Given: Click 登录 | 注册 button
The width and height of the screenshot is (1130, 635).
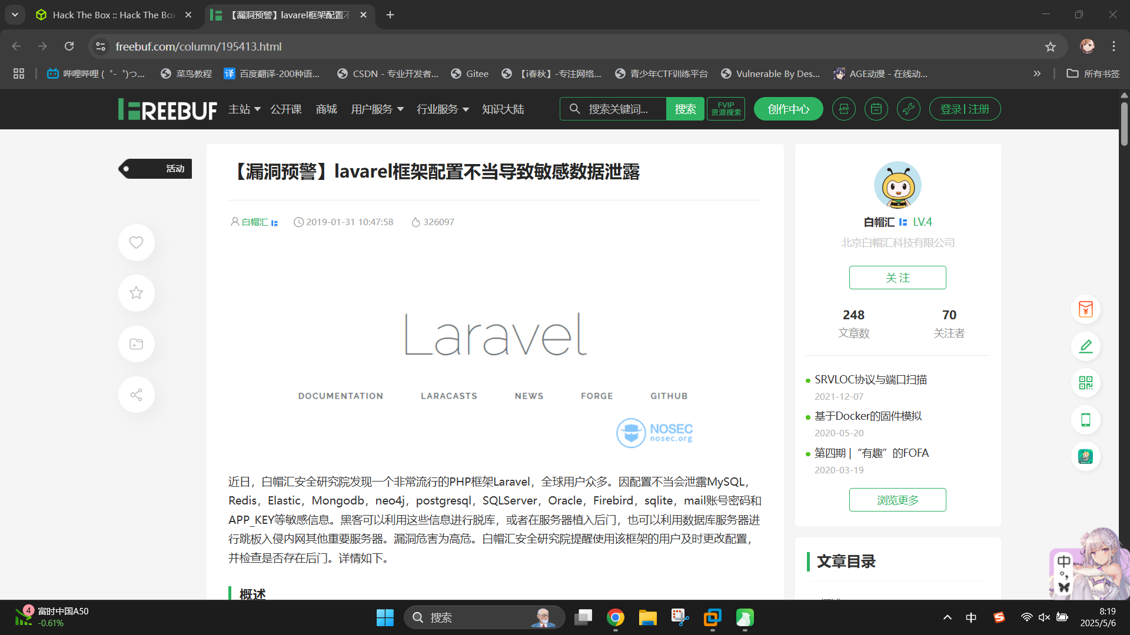Looking at the screenshot, I should pyautogui.click(x=965, y=109).
